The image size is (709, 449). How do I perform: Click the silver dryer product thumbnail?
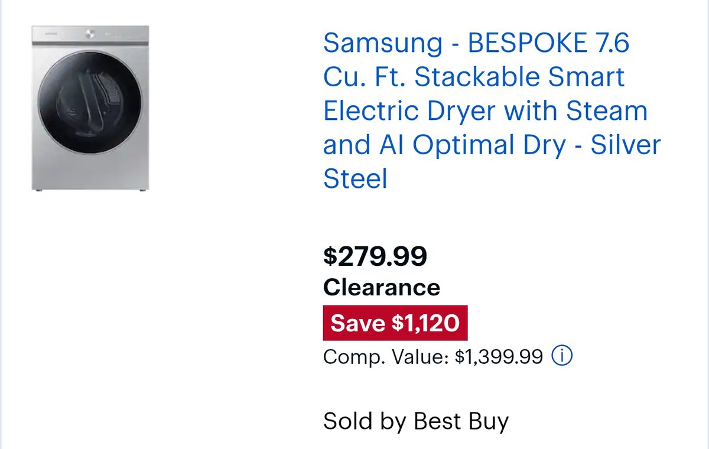(x=90, y=108)
